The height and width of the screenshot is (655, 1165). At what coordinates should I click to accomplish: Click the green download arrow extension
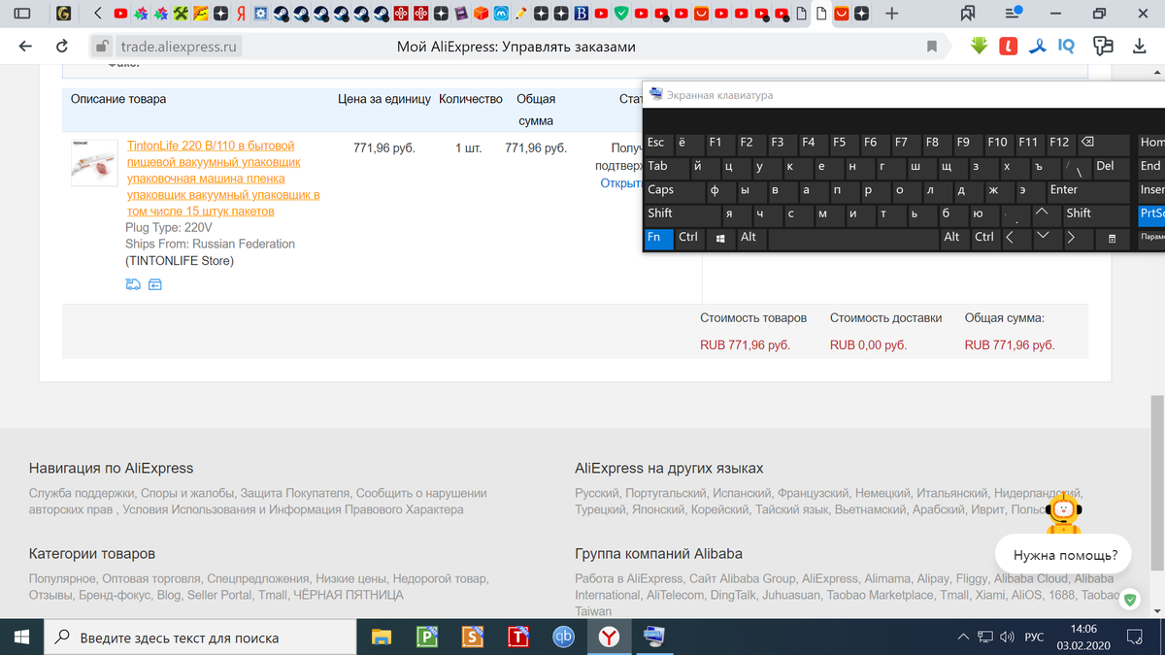click(x=979, y=46)
